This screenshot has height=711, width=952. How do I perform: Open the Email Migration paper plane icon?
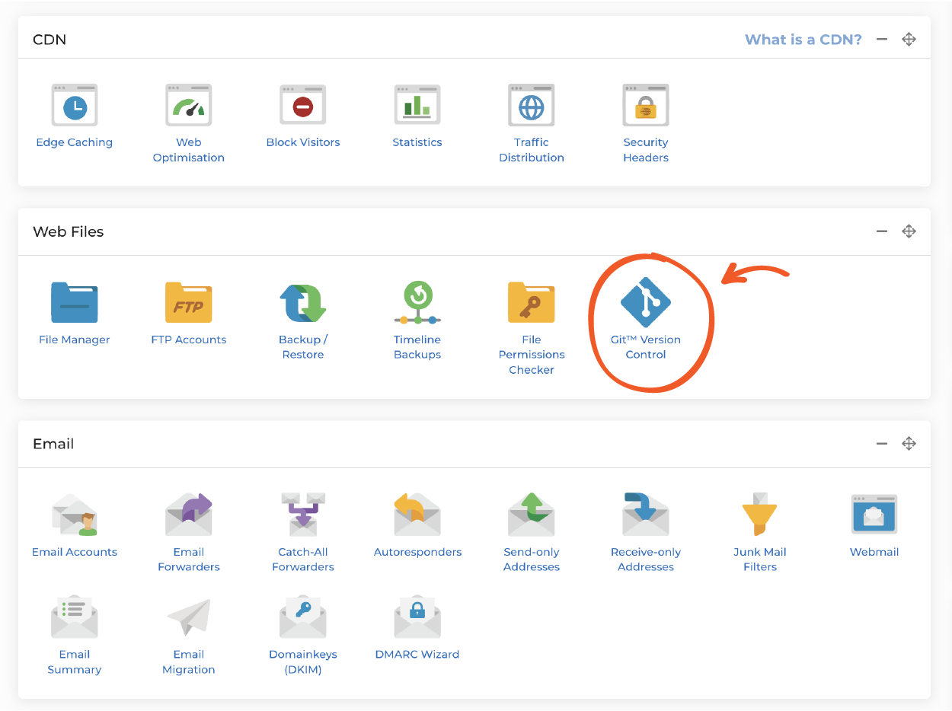tap(189, 617)
